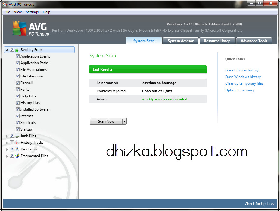The width and height of the screenshot is (280, 211).
Task: Toggle Installed Software checkbox
Action: pos(17,109)
